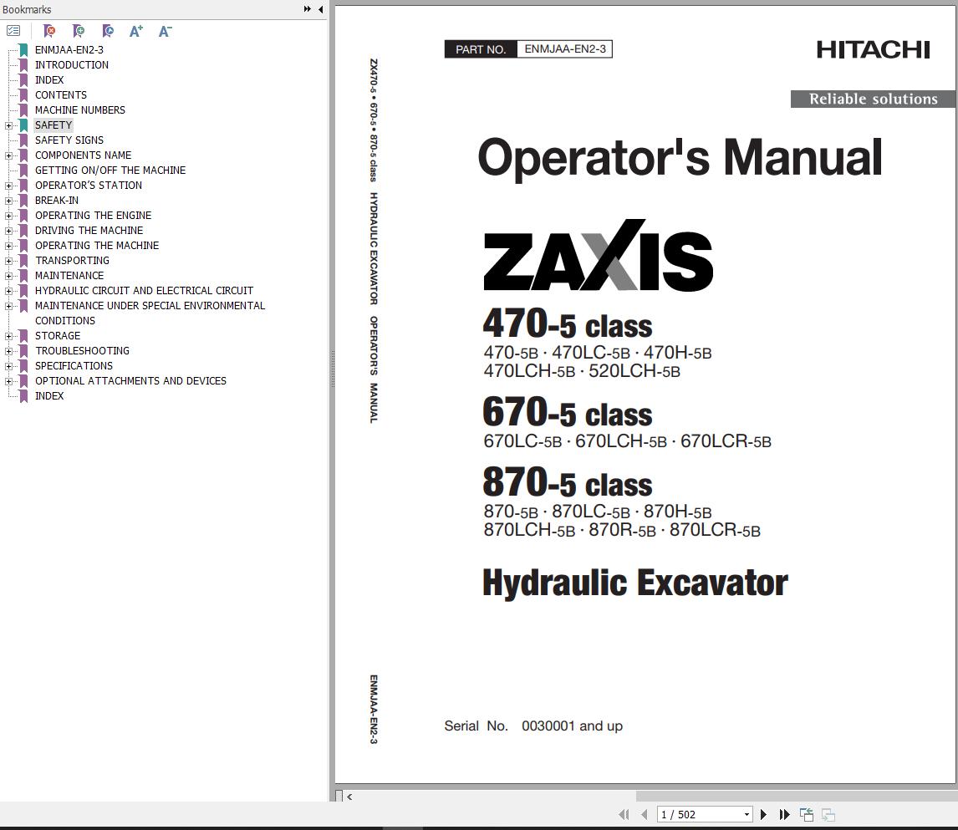Click the bookmark properties icon
The height and width of the screenshot is (830, 958).
(x=108, y=31)
